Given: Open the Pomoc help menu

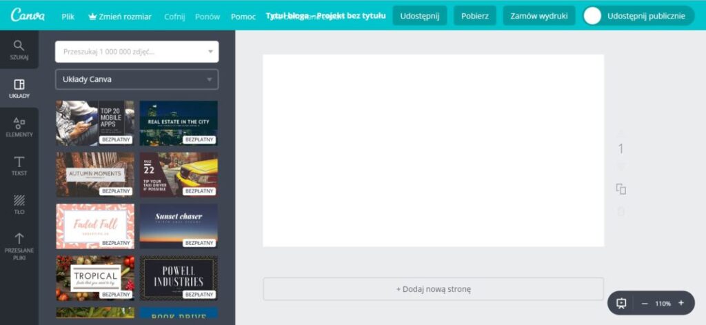Looking at the screenshot, I should (x=243, y=17).
